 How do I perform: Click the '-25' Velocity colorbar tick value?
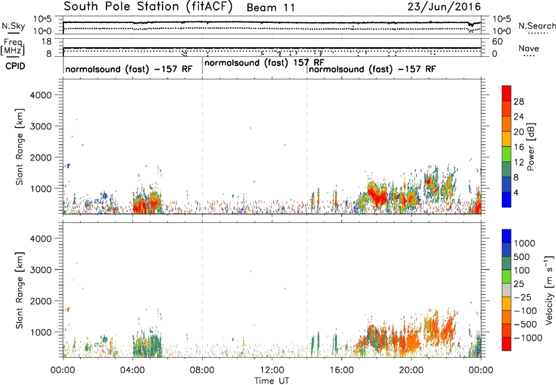point(523,297)
